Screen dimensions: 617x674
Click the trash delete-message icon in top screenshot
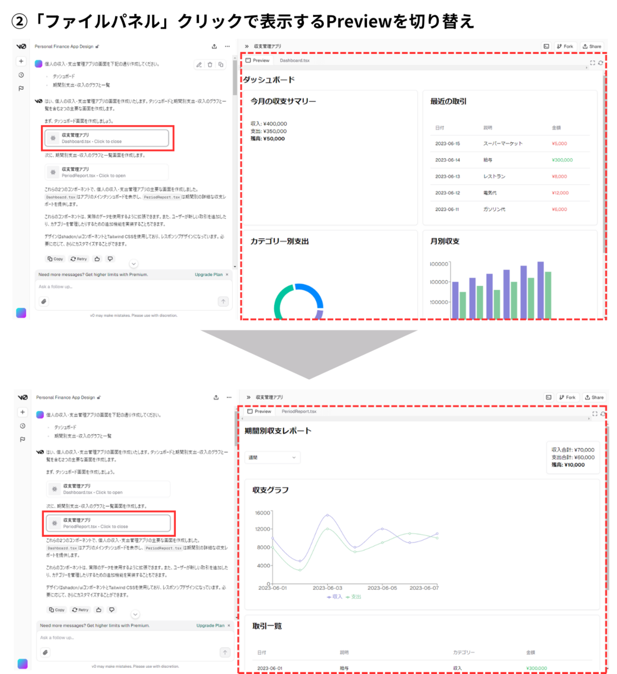[x=210, y=65]
